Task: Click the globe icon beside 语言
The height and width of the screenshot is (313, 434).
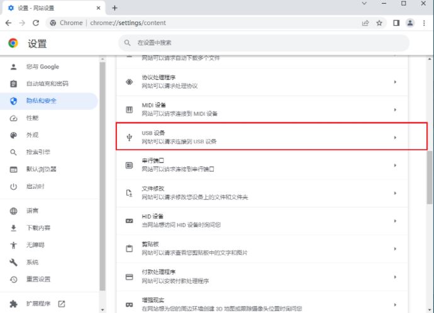Action: point(13,211)
